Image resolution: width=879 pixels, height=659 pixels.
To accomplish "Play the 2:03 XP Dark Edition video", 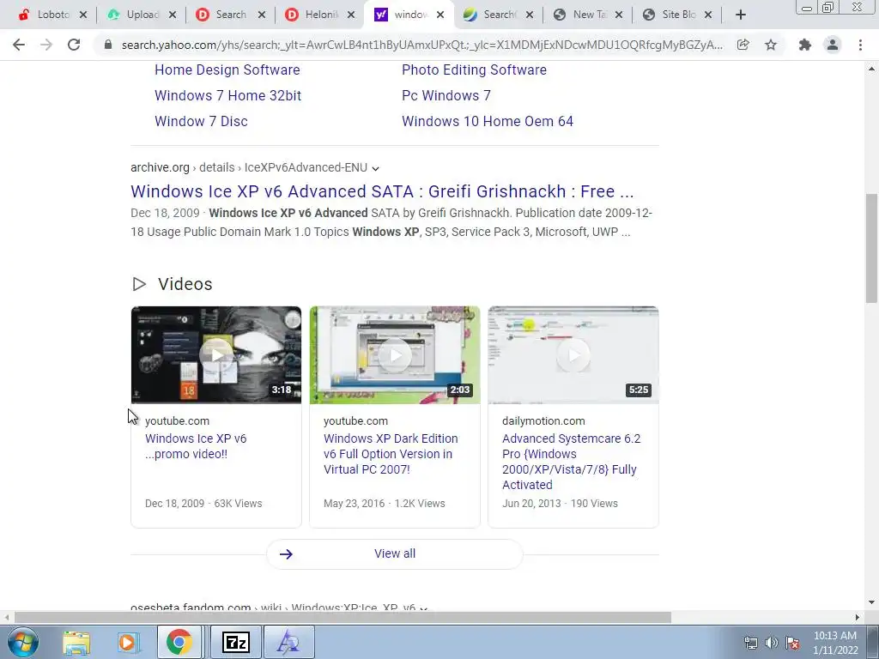I will tap(395, 354).
